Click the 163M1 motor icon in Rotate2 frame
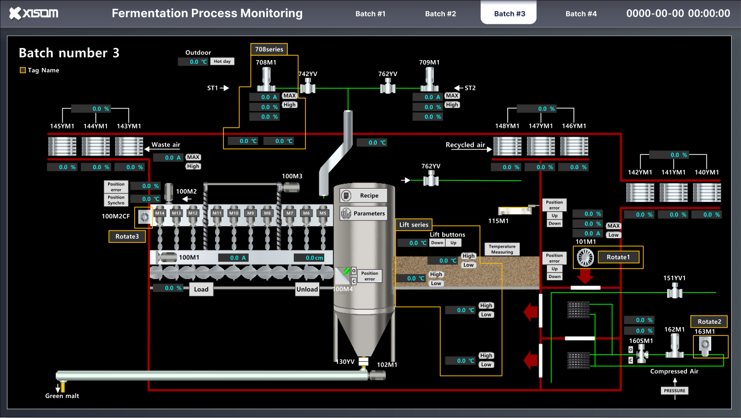This screenshot has height=418, width=741. point(705,345)
